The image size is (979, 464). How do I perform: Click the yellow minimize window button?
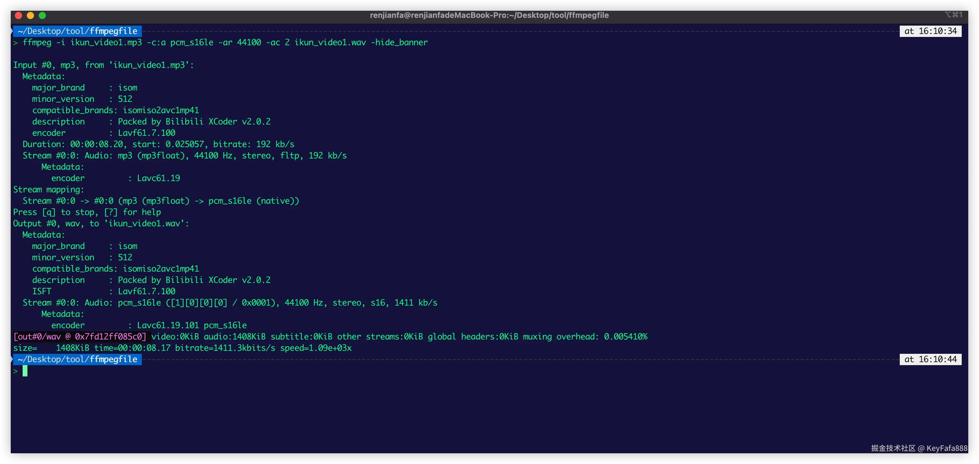click(30, 15)
